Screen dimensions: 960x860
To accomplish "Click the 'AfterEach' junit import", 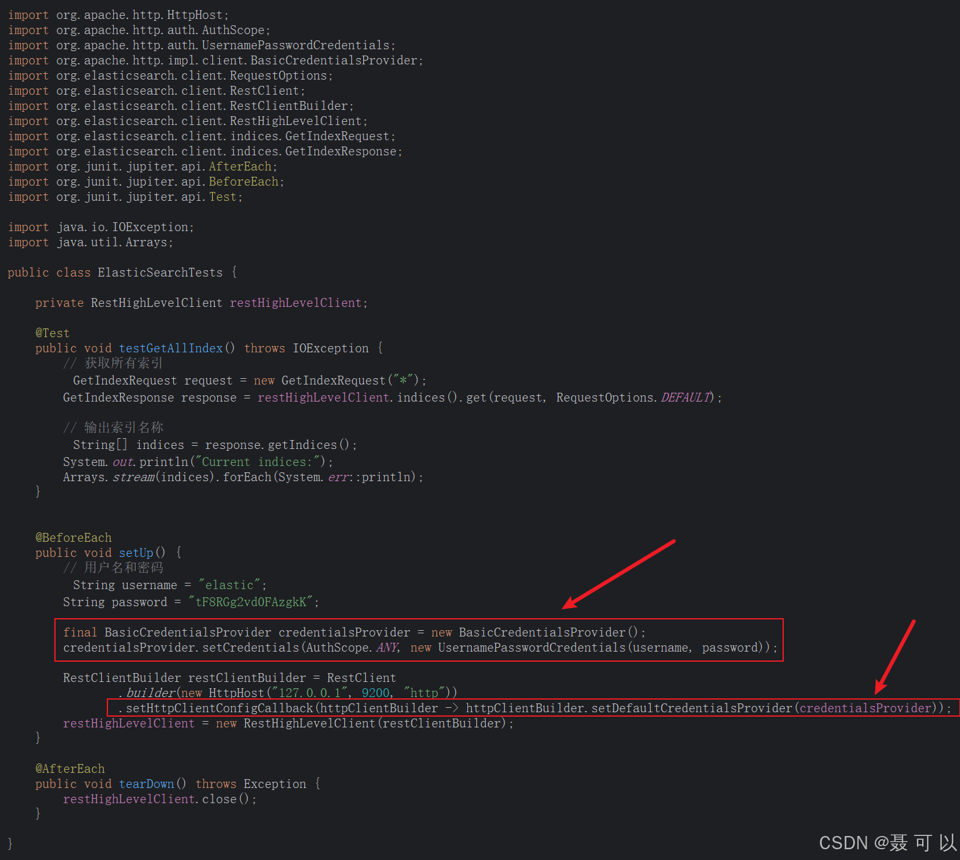I will [x=143, y=167].
